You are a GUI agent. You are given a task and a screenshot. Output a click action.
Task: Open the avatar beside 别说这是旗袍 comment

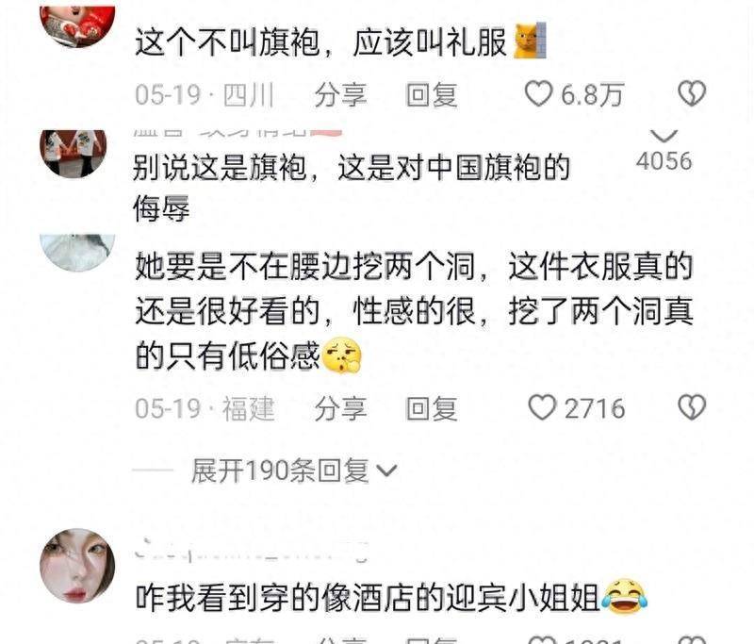(x=74, y=154)
